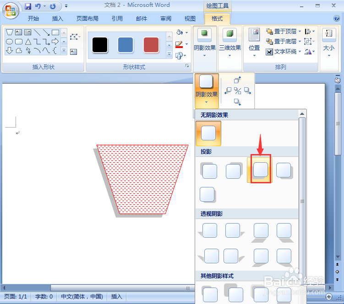Screen dimensions: 344x304
Task: Choose first 透视阴影 shadow style
Action: point(208,230)
